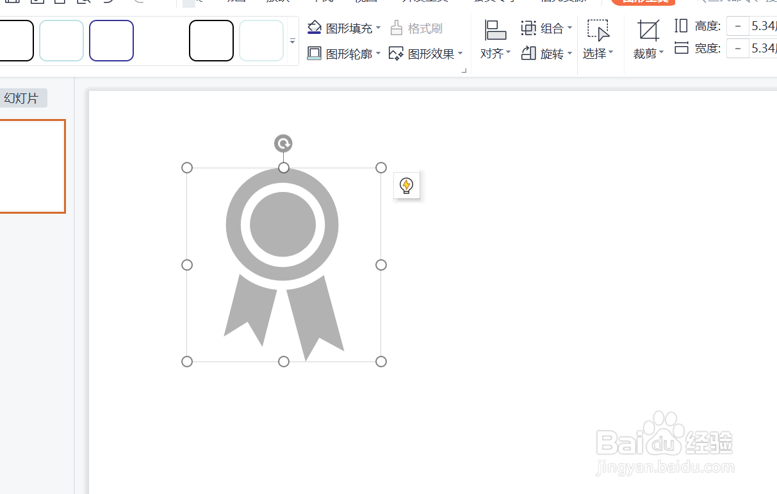Click the right-middle resize handle of shape
The image size is (777, 494).
(381, 265)
